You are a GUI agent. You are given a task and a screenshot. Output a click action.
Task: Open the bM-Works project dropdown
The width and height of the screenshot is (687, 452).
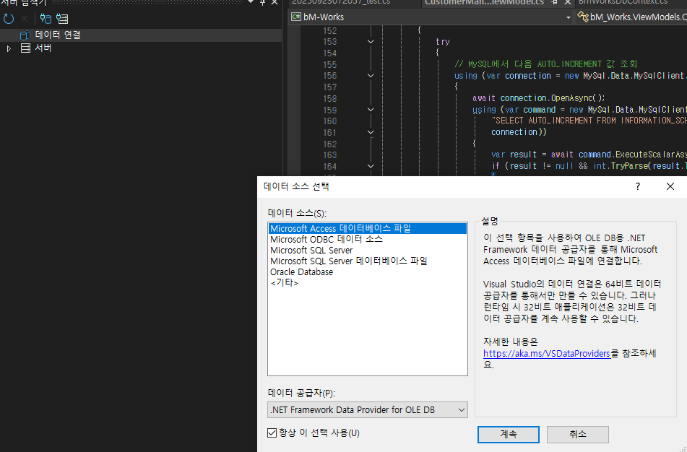tap(569, 17)
